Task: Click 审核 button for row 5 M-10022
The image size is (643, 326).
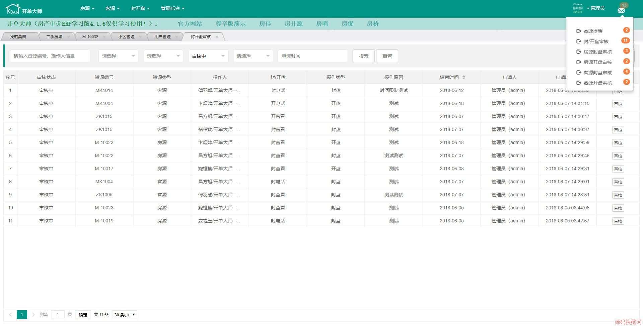Action: coord(618,143)
